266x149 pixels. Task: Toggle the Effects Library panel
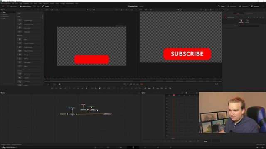[x=25, y=7]
